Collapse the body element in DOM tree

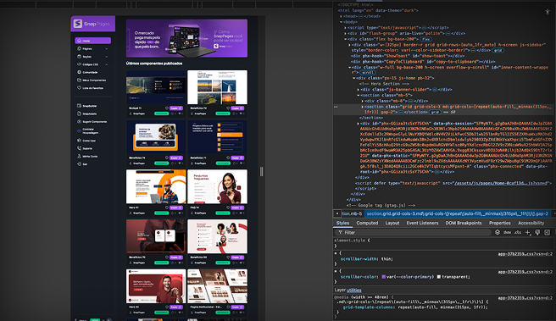coord(341,22)
